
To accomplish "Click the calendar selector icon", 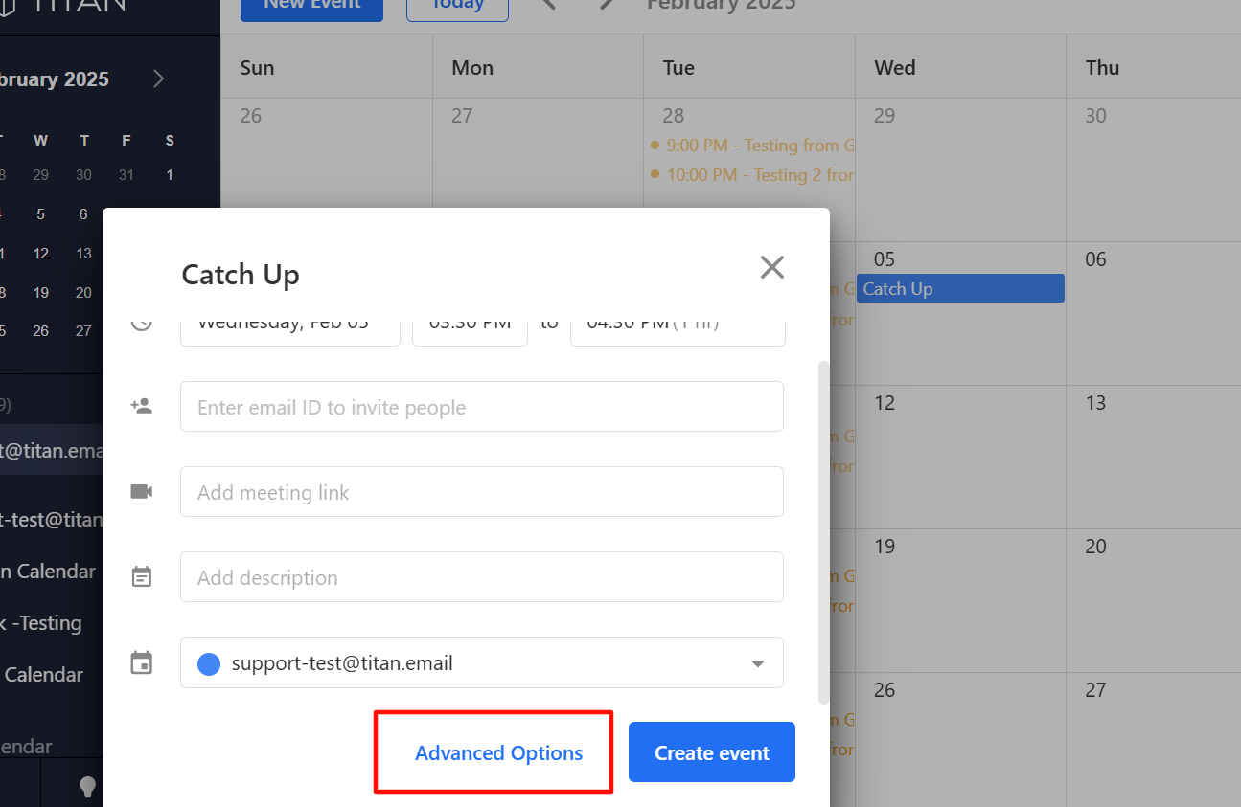I will click(x=142, y=662).
